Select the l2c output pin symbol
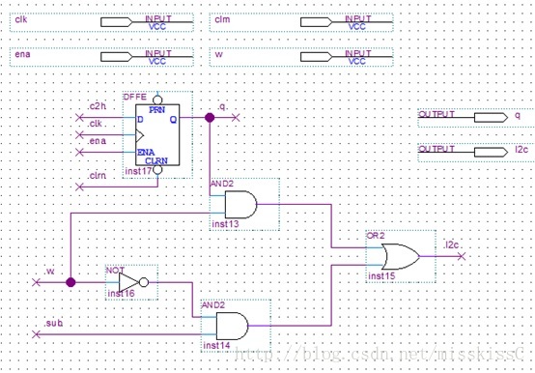 click(x=491, y=153)
